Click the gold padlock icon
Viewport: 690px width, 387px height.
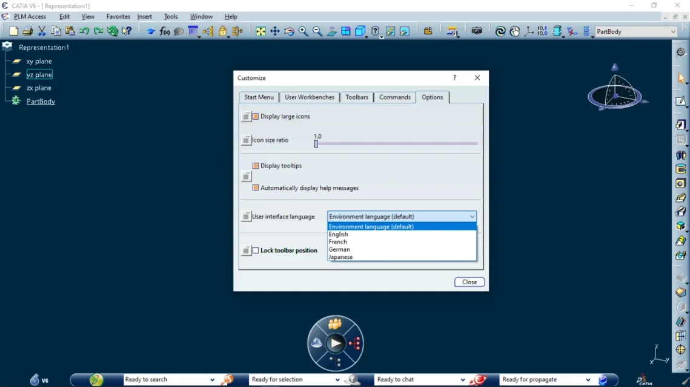pos(223,31)
